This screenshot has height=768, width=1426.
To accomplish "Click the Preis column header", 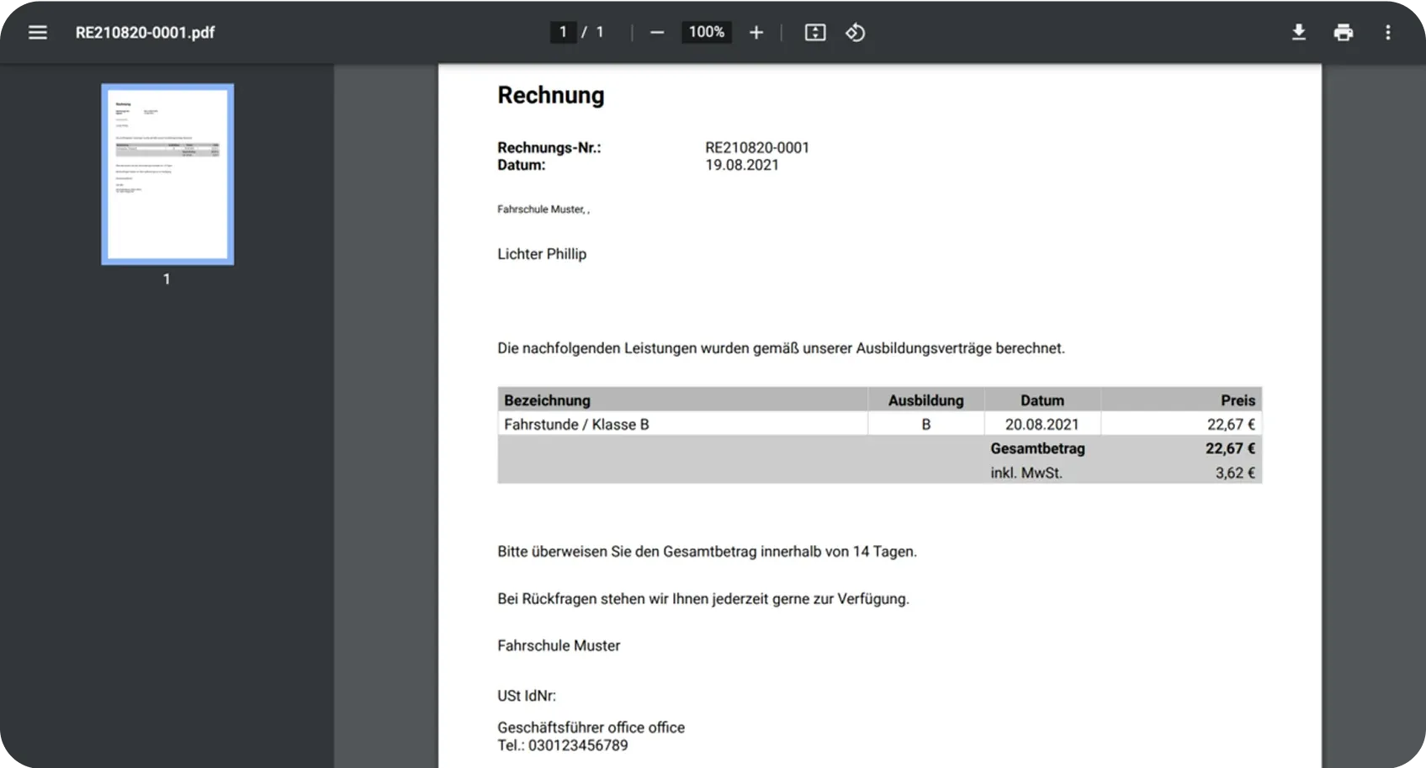I will [x=1237, y=400].
